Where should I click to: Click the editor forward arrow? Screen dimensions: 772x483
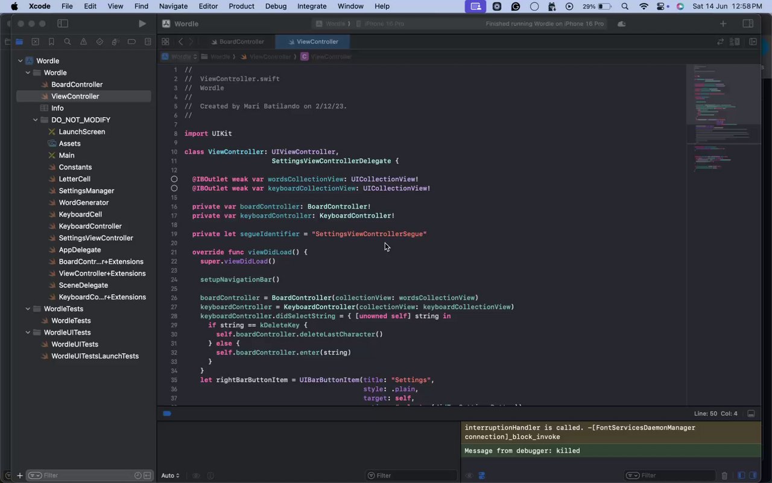pyautogui.click(x=191, y=42)
